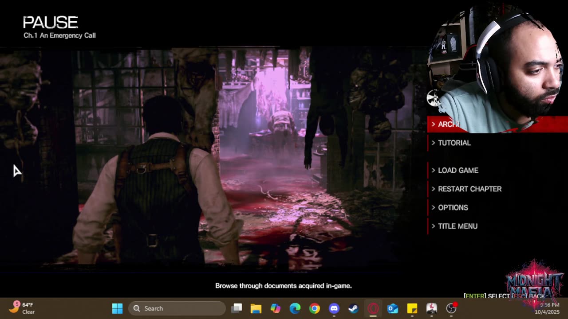Switch to the Opera browser taskbar icon
The image size is (568, 319).
[373, 308]
